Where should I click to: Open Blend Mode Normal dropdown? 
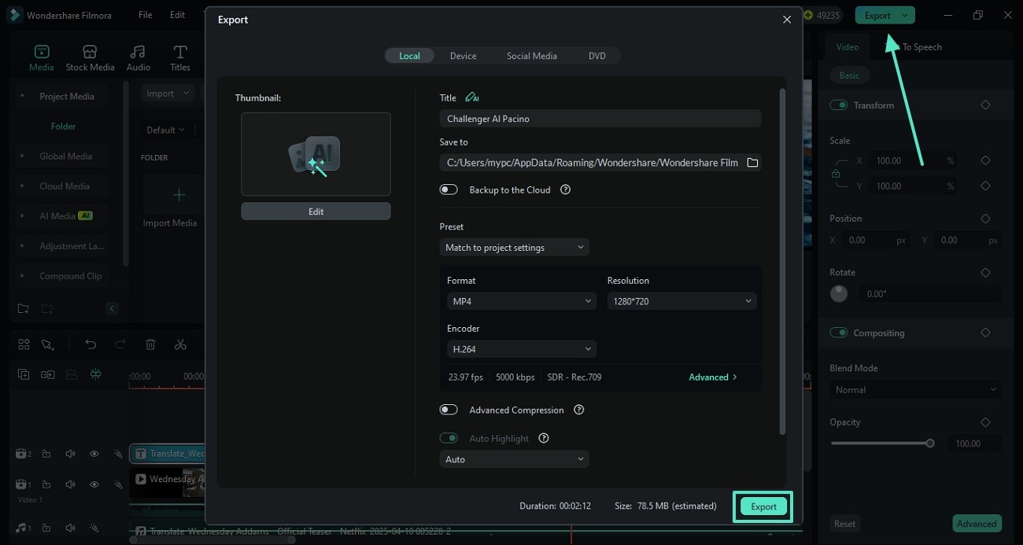916,390
